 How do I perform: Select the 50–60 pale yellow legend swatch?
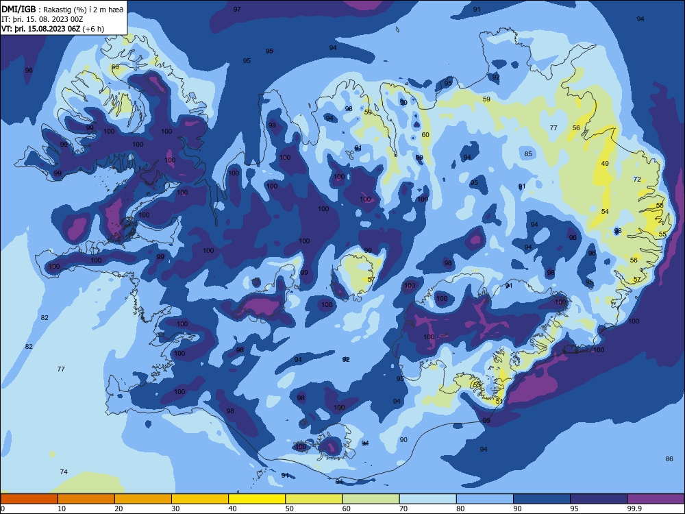tap(314, 499)
